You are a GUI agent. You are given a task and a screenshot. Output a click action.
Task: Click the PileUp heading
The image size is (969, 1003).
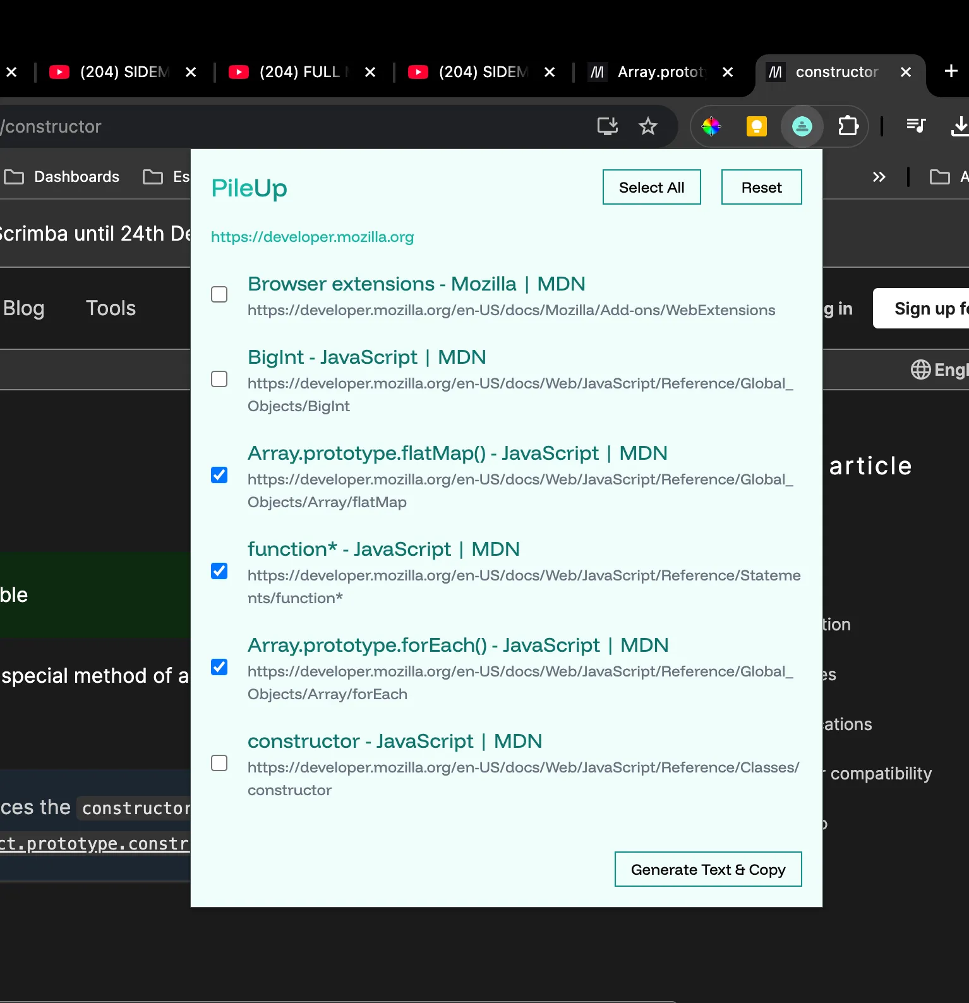(249, 188)
